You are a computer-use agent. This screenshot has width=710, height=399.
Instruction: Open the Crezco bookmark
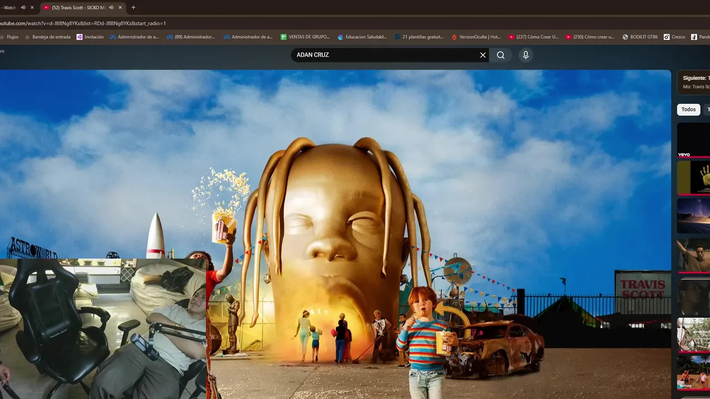674,37
